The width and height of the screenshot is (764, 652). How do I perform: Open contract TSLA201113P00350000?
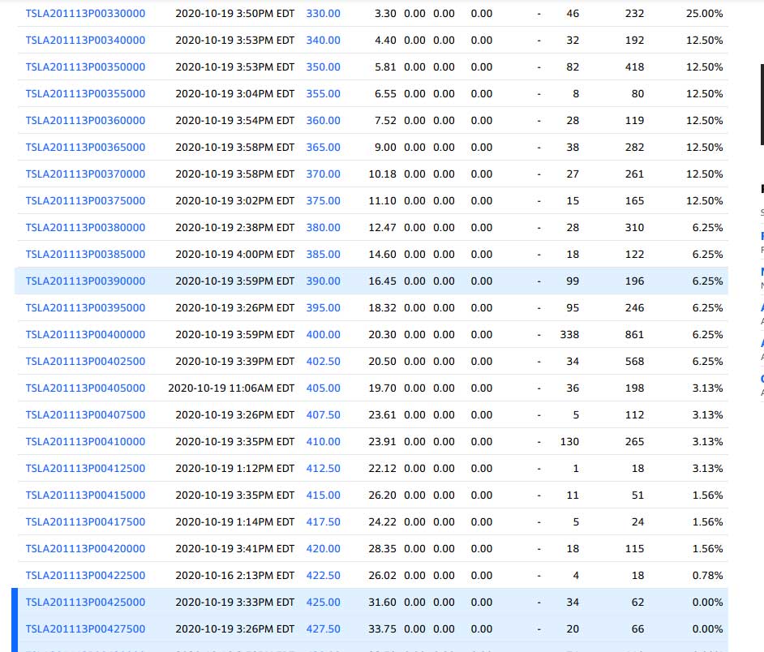85,67
